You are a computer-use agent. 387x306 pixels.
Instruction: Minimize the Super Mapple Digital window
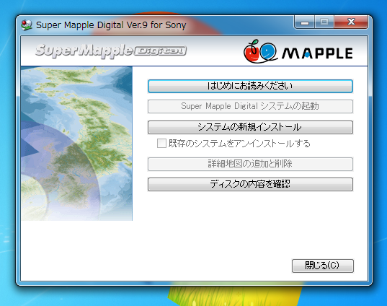(x=305, y=22)
